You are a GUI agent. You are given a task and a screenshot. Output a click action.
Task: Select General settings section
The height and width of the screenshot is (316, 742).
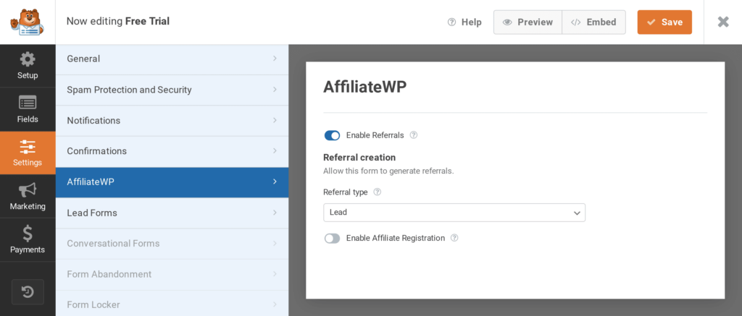pos(172,59)
